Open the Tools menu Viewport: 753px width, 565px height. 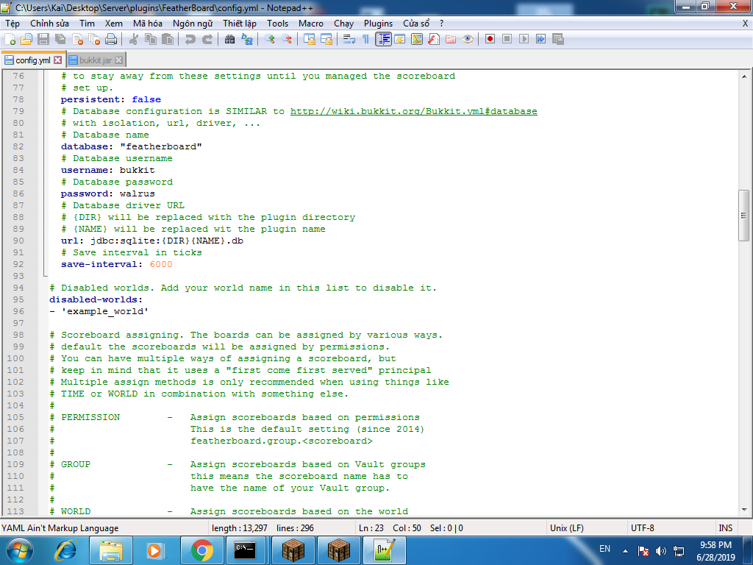click(x=277, y=24)
